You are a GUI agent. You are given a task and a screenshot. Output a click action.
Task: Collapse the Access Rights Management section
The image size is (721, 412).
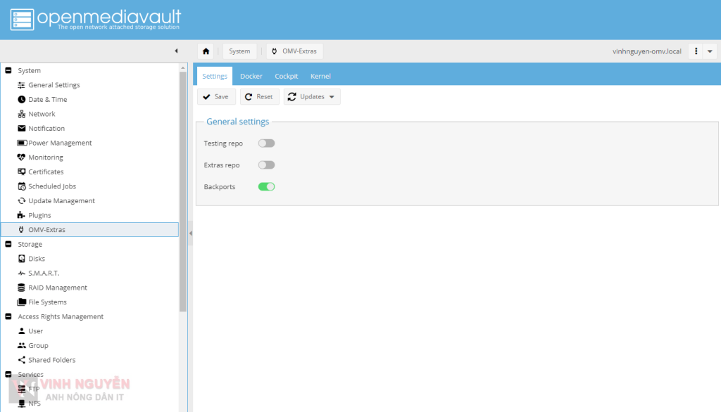pyautogui.click(x=8, y=316)
